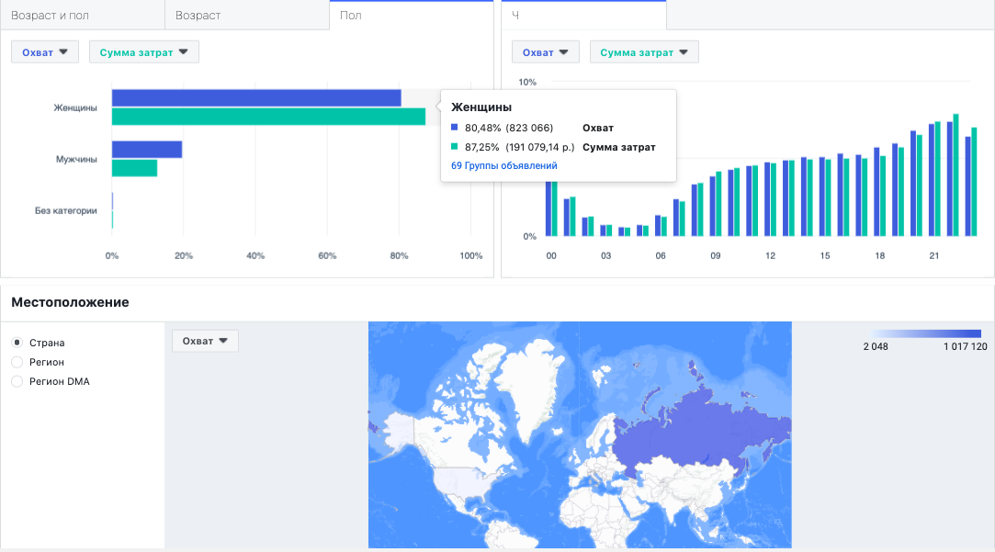The image size is (995, 552).
Task: Click the map reach gradient legend
Action: 926,333
